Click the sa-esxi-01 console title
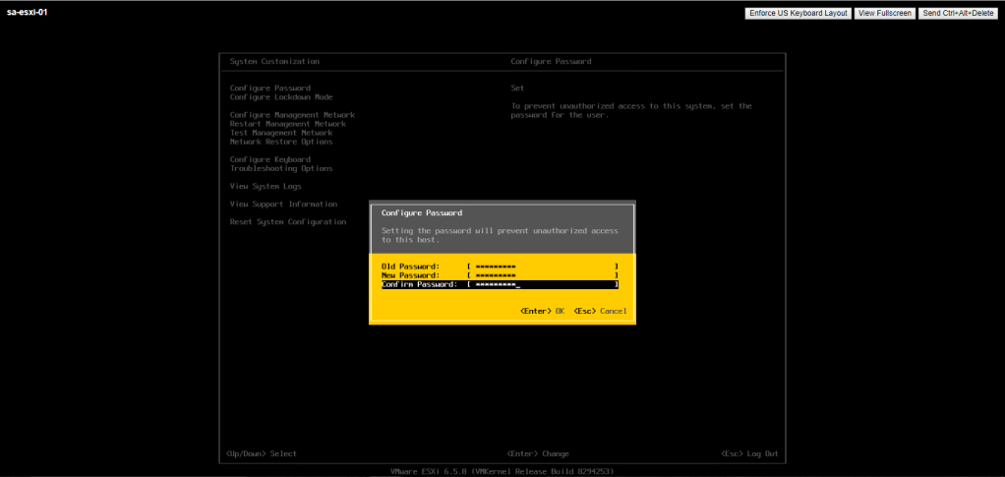The image size is (1005, 477). pos(28,15)
